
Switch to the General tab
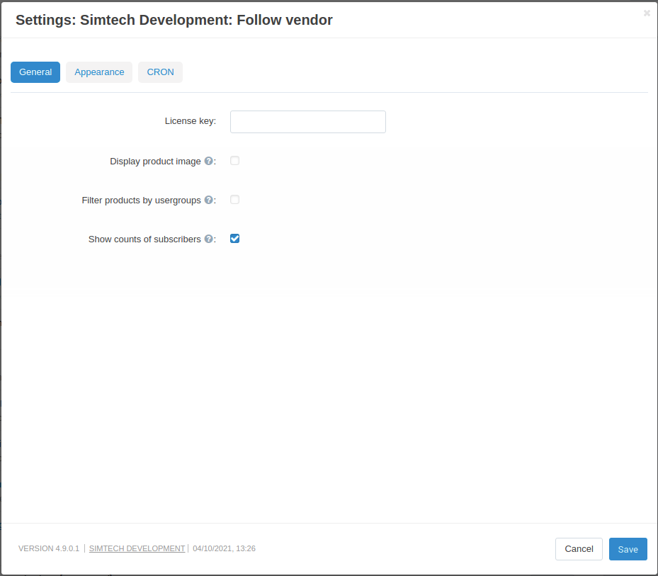[35, 72]
